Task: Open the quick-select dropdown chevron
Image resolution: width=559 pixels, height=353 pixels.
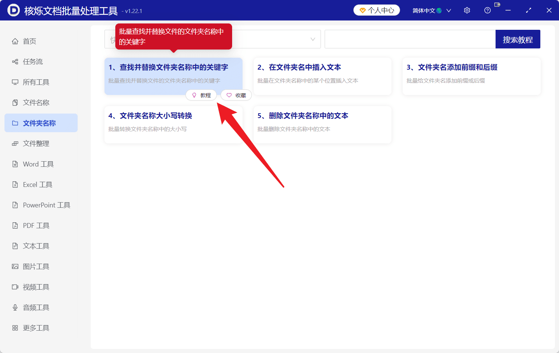Action: (313, 39)
